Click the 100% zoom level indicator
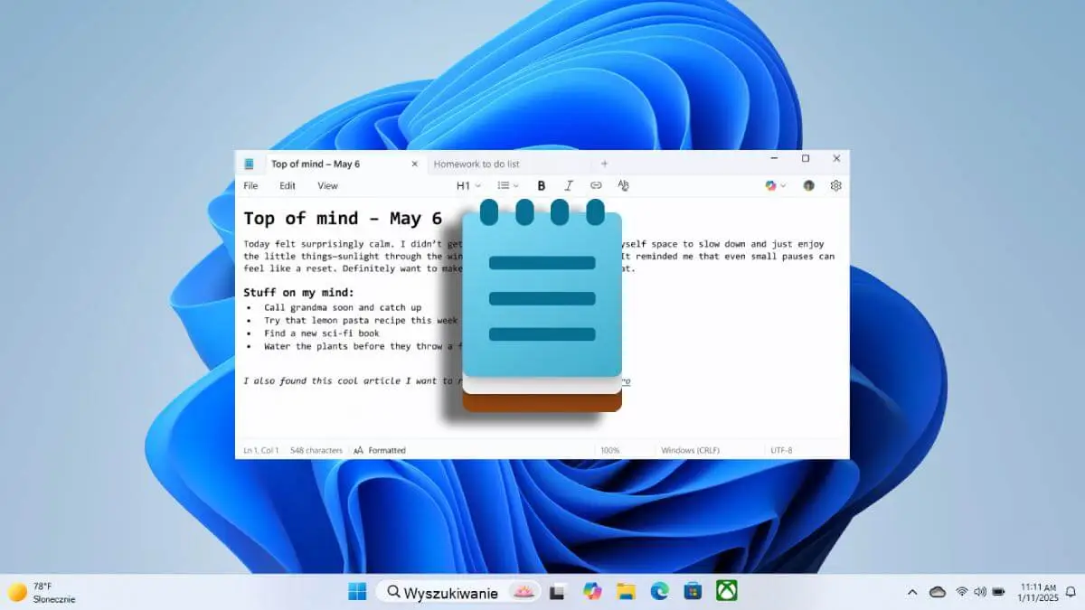Screen dimensions: 1085x610 pos(610,450)
